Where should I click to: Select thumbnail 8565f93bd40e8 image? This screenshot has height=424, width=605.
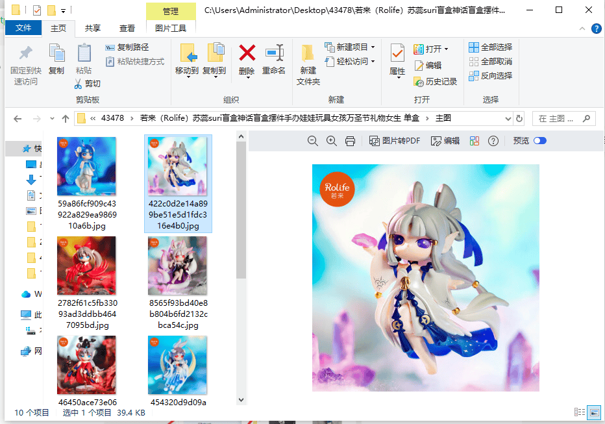tap(177, 266)
